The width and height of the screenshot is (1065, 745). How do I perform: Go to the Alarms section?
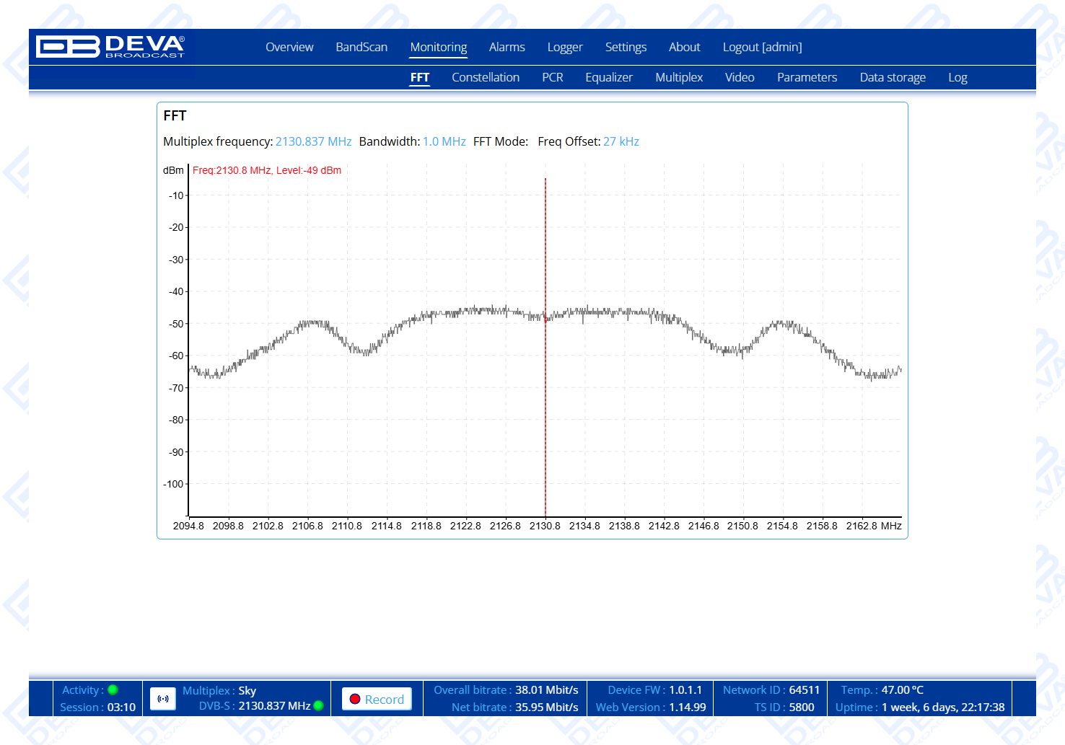coord(507,48)
